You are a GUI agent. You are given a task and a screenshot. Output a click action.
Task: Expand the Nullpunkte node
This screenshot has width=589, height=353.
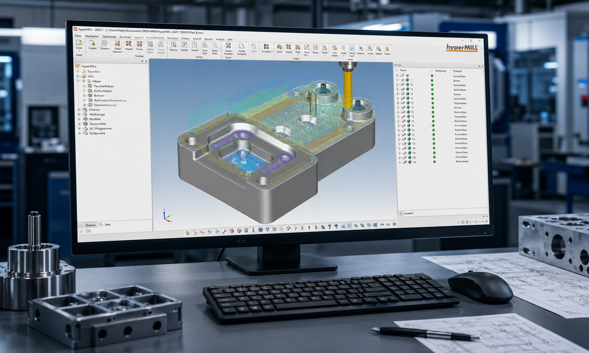pos(80,133)
